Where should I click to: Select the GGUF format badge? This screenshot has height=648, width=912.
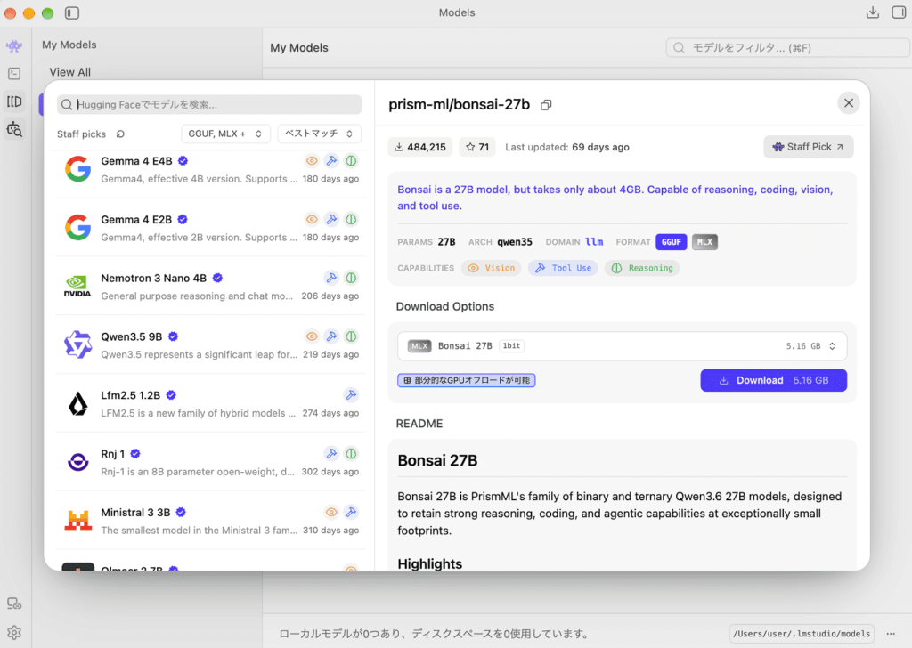click(x=672, y=242)
